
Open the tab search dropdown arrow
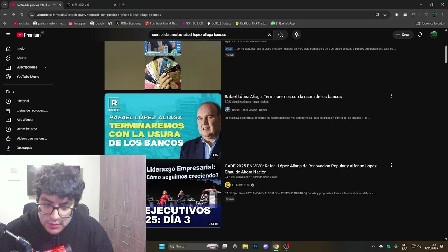[x=5, y=5]
